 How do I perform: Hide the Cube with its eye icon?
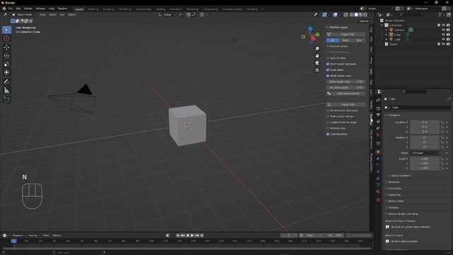(x=443, y=35)
